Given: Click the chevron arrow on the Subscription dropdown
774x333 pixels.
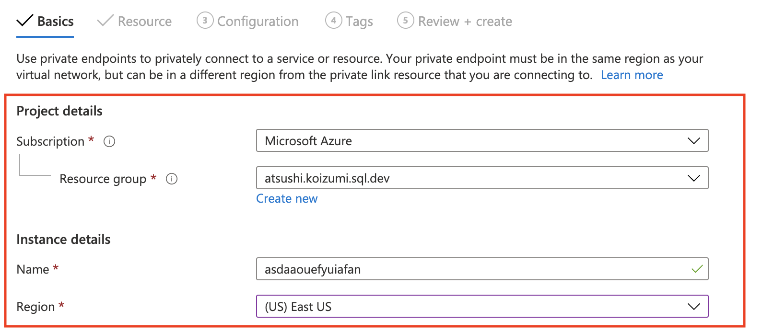Looking at the screenshot, I should point(693,141).
